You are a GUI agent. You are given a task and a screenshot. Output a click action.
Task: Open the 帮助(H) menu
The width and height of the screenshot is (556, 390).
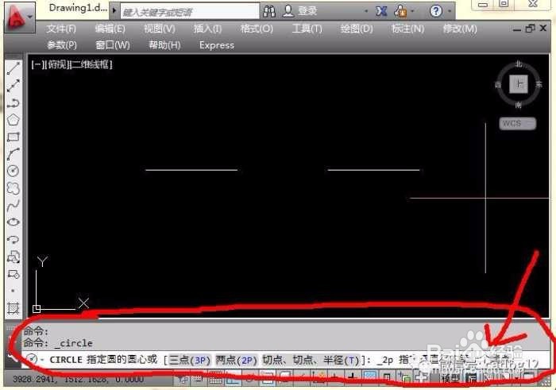pos(164,45)
